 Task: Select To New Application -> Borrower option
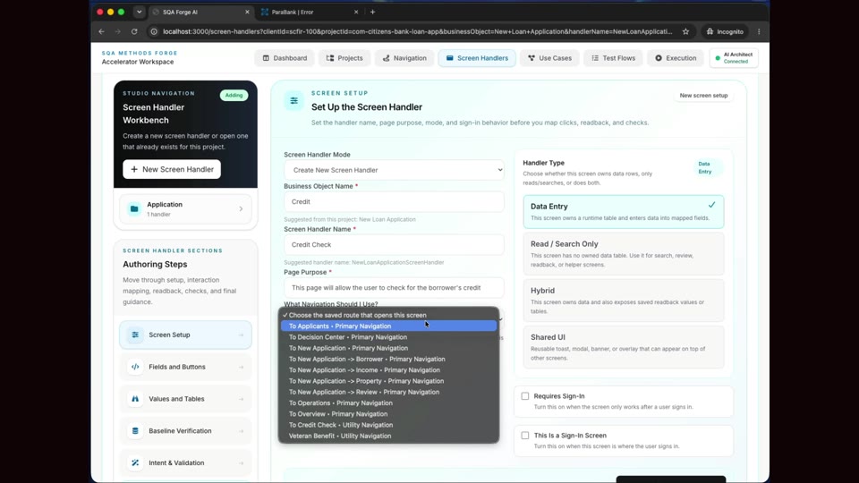tap(388, 359)
